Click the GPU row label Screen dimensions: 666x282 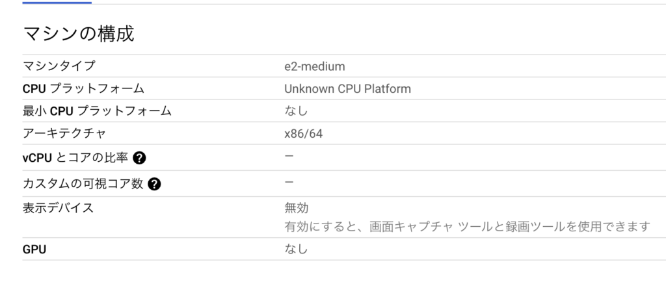[x=34, y=250]
